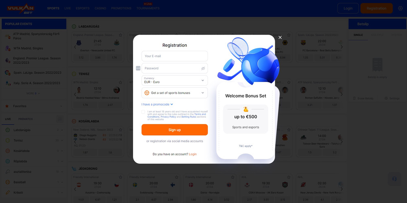The image size is (407, 203).
Task: Click the orange Sign up button
Action: 175,130
